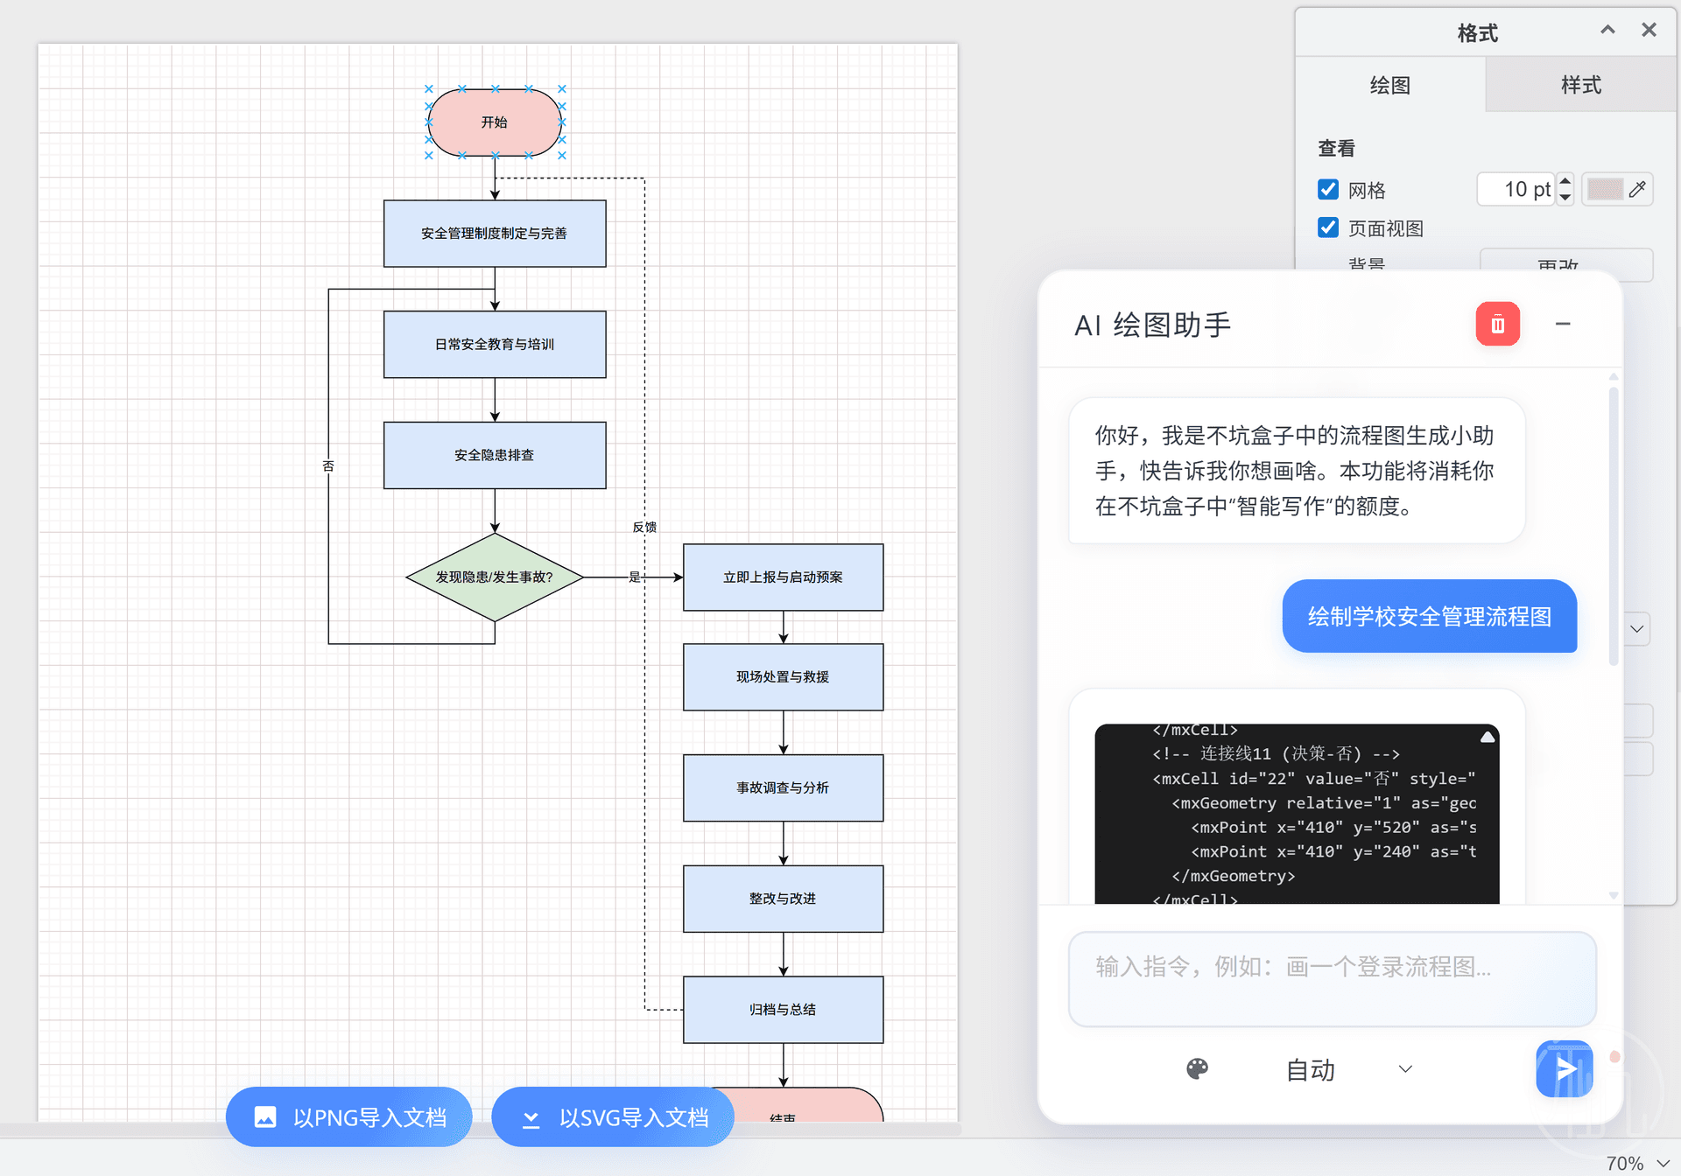Click image icon on 以PNG导入文档 button

point(265,1117)
